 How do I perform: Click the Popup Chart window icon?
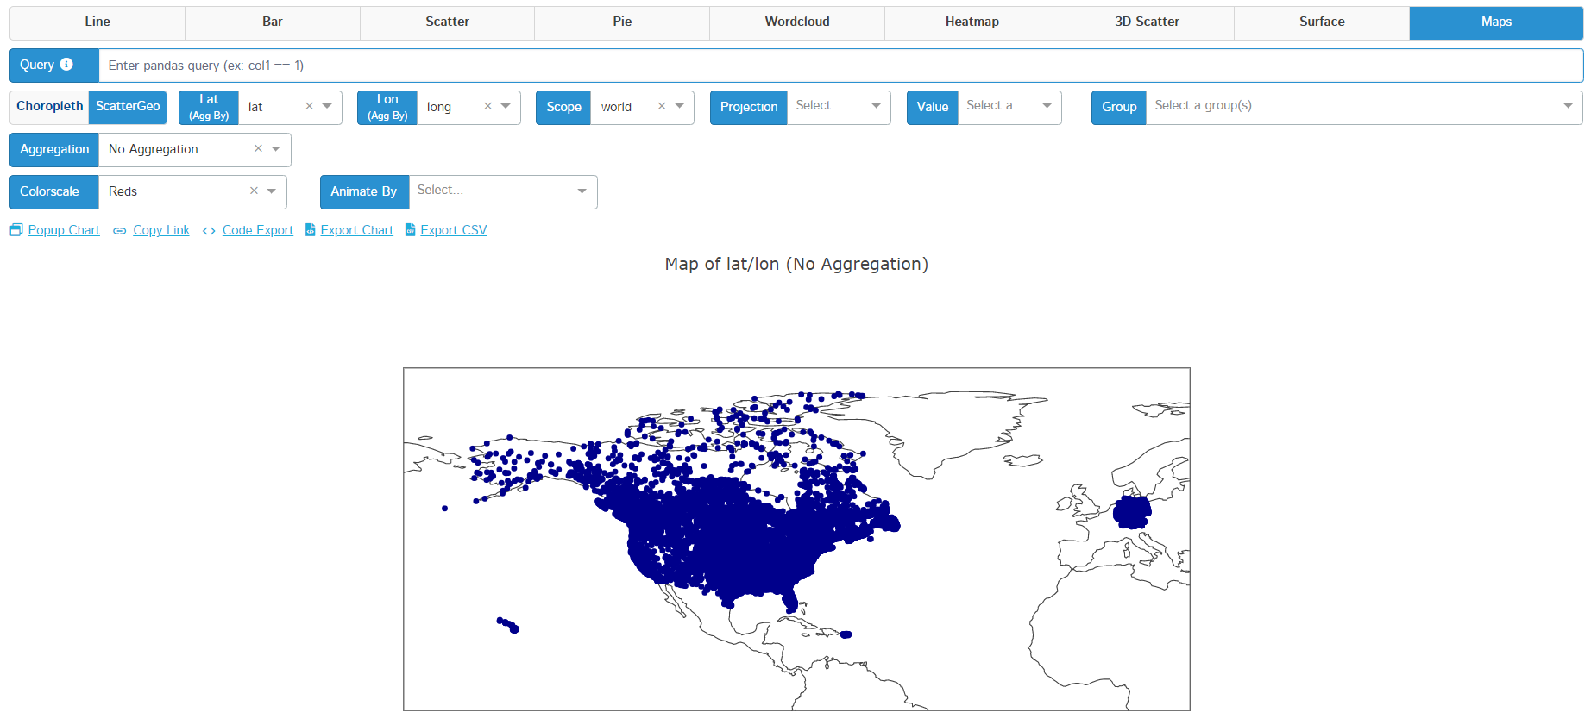[x=16, y=230]
